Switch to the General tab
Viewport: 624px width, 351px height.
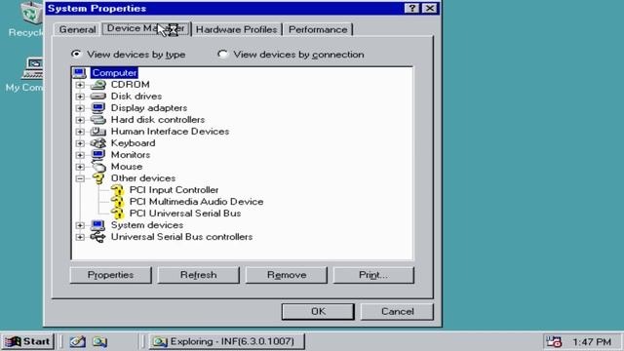[77, 29]
